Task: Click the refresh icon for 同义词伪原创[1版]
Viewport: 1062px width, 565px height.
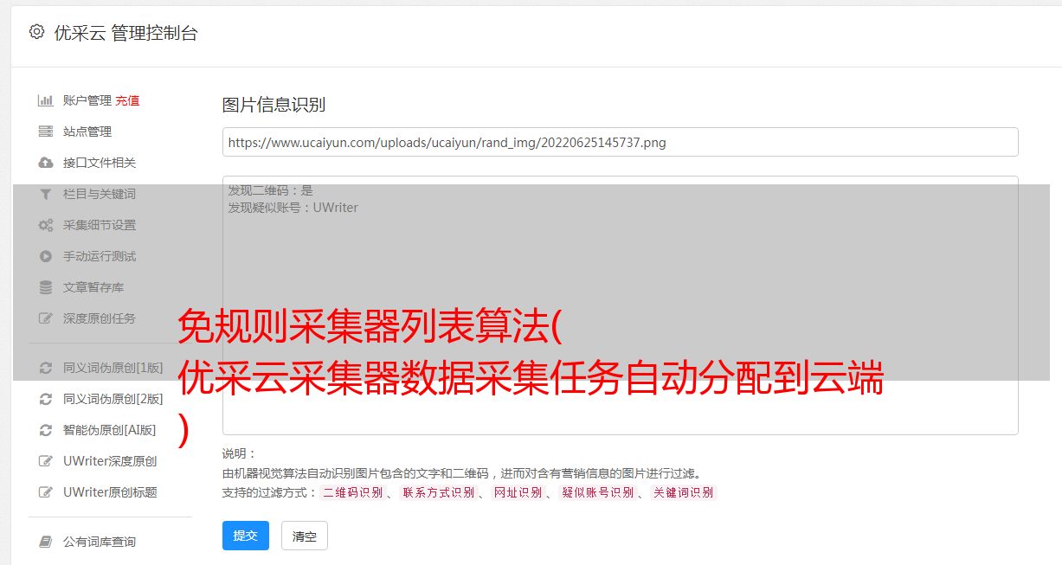Action: click(46, 368)
